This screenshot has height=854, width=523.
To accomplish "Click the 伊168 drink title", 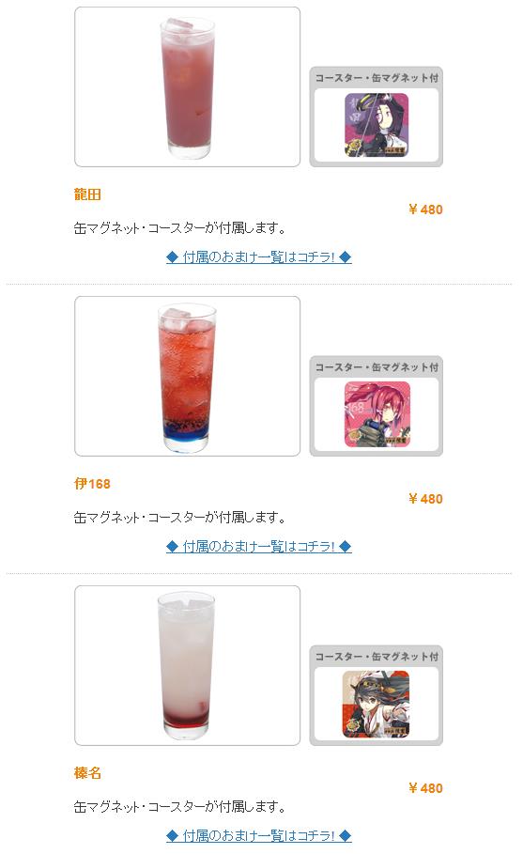I will pyautogui.click(x=92, y=484).
